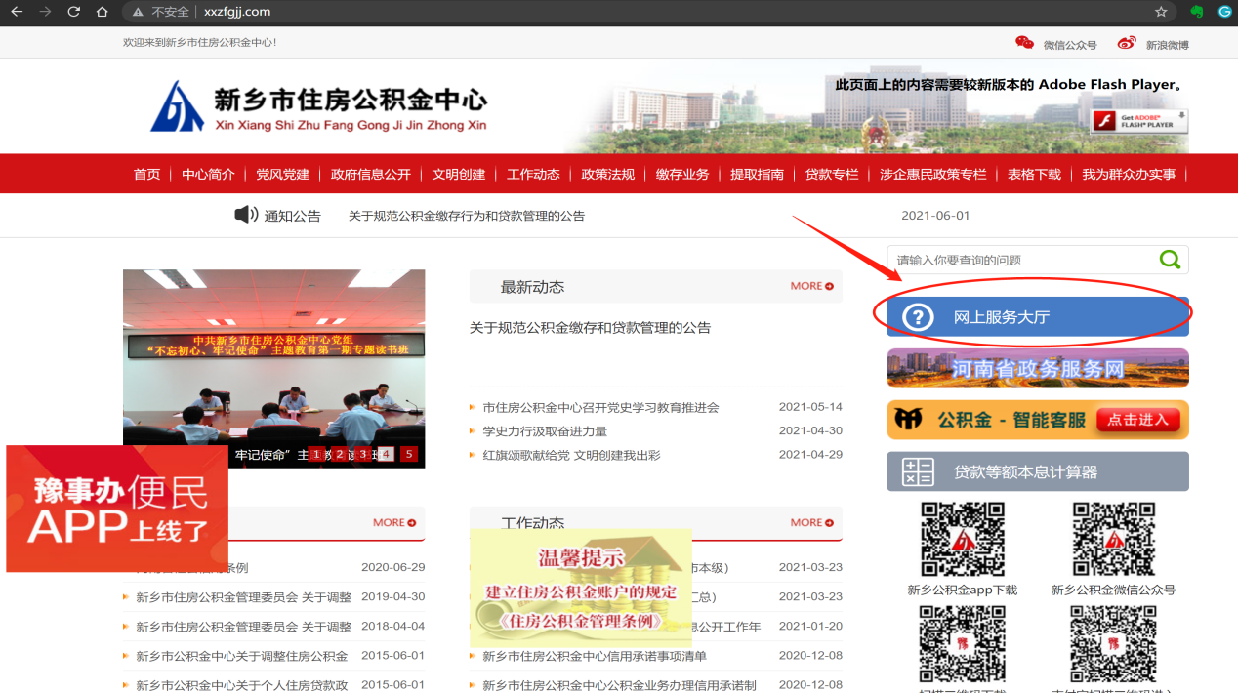Select 提取指南 navigation menu item

(x=757, y=174)
